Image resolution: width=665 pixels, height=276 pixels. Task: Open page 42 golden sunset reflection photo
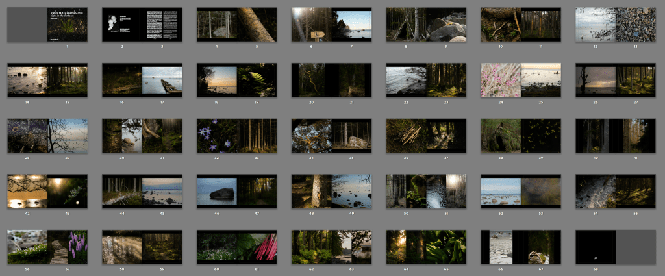(27, 191)
